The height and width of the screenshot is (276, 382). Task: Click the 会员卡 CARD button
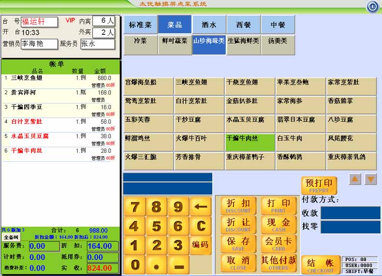(x=278, y=244)
